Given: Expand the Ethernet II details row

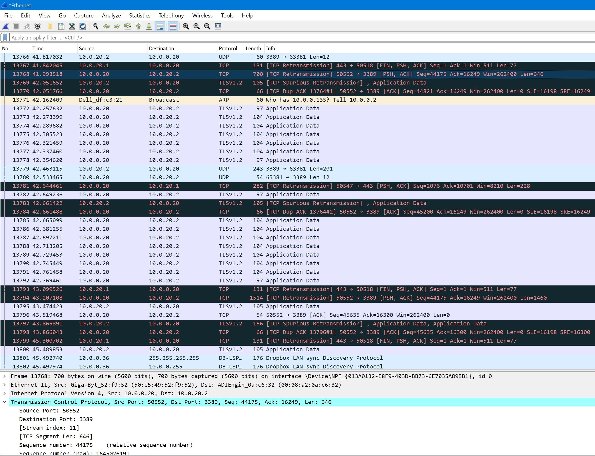Looking at the screenshot, I should tap(5, 385).
